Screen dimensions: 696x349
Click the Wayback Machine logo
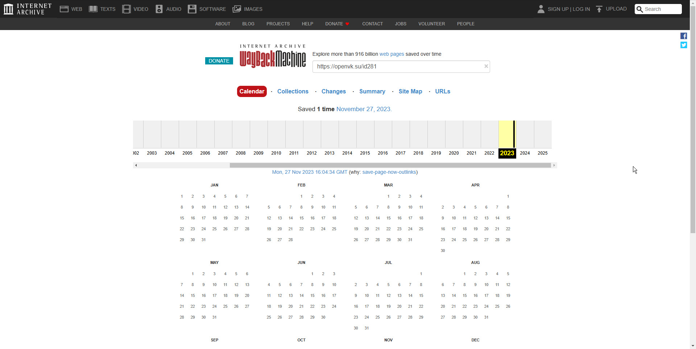(273, 56)
